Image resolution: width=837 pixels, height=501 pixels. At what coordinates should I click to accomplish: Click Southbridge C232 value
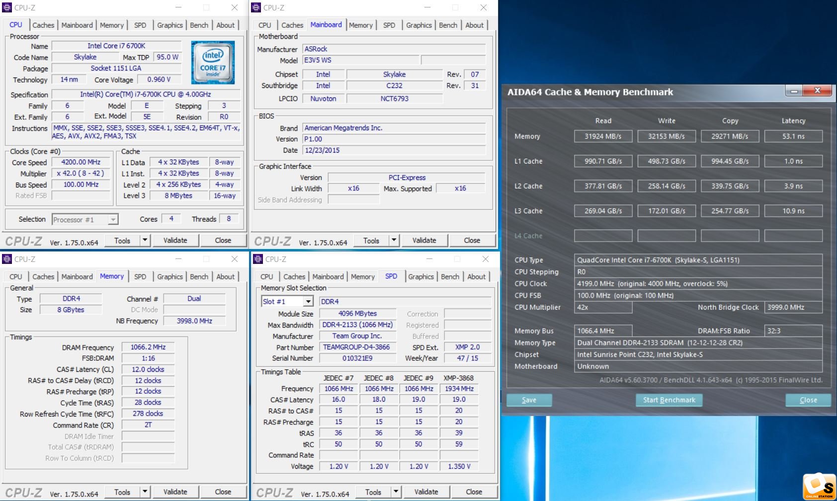pos(394,85)
